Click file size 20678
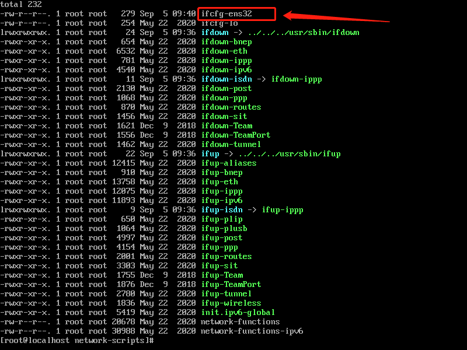 (x=123, y=322)
